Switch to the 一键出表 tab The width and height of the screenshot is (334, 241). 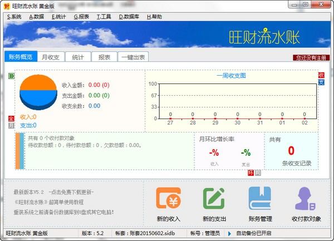click(133, 57)
